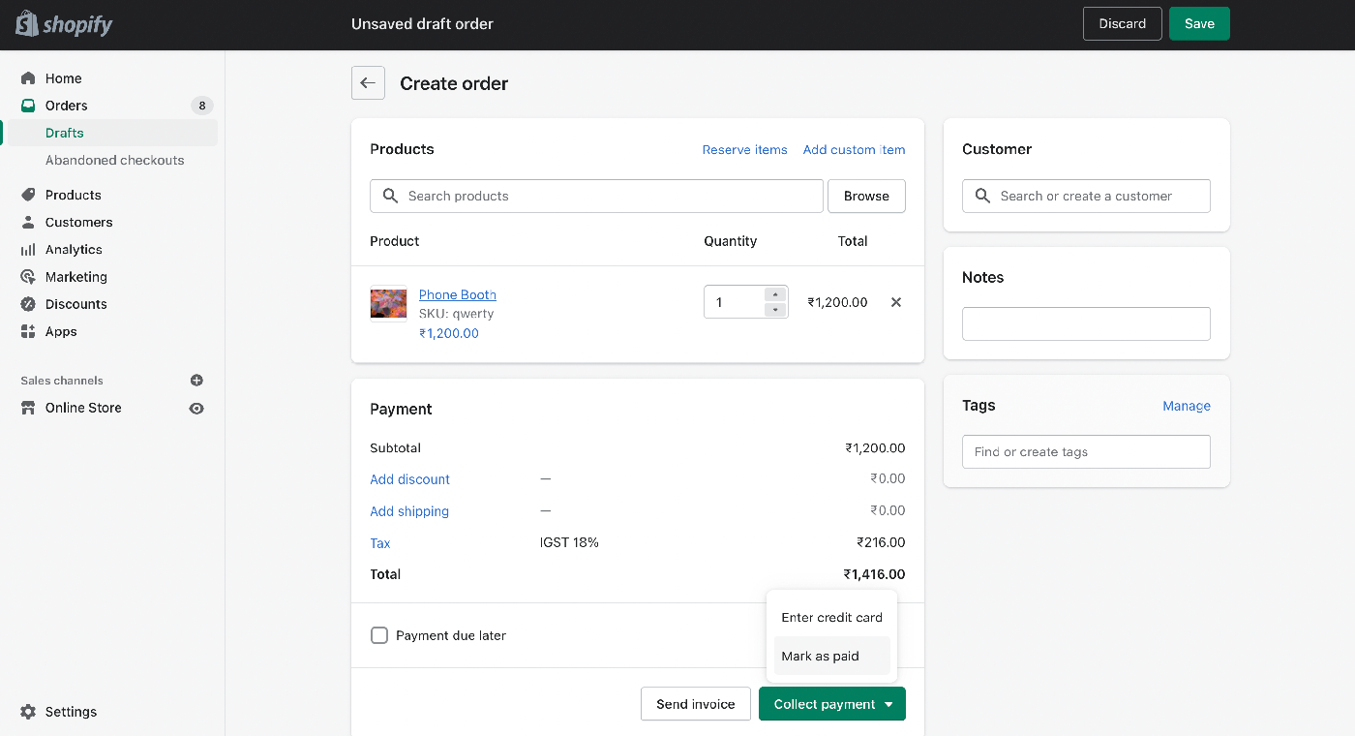This screenshot has height=736, width=1355.
Task: Focus the Search products field
Action: pyautogui.click(x=597, y=196)
